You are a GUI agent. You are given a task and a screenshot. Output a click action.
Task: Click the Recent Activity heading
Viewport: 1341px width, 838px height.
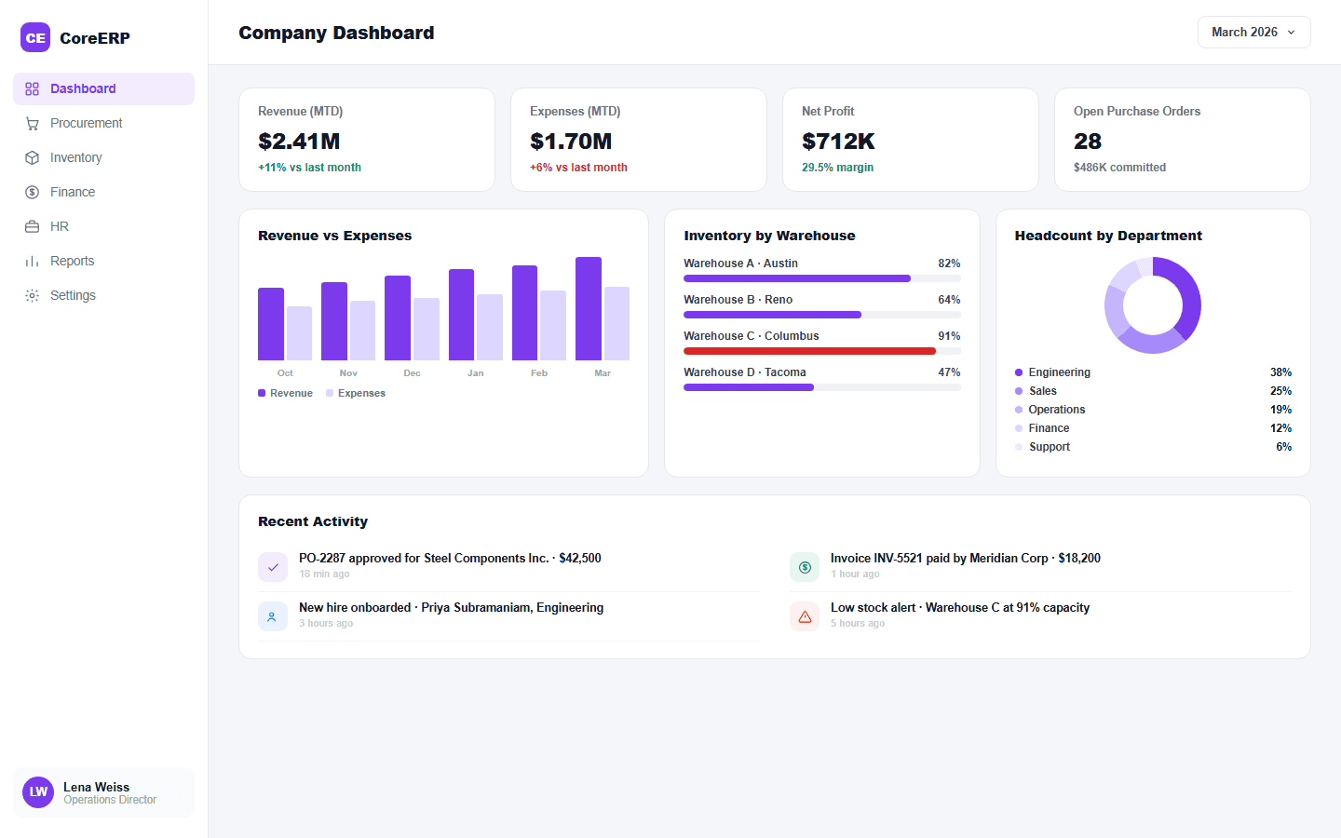coord(313,521)
